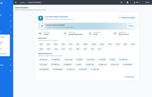Open search with the magnifier icon
Image resolution: width=152 pixels, height=97 pixels.
coord(121,3)
